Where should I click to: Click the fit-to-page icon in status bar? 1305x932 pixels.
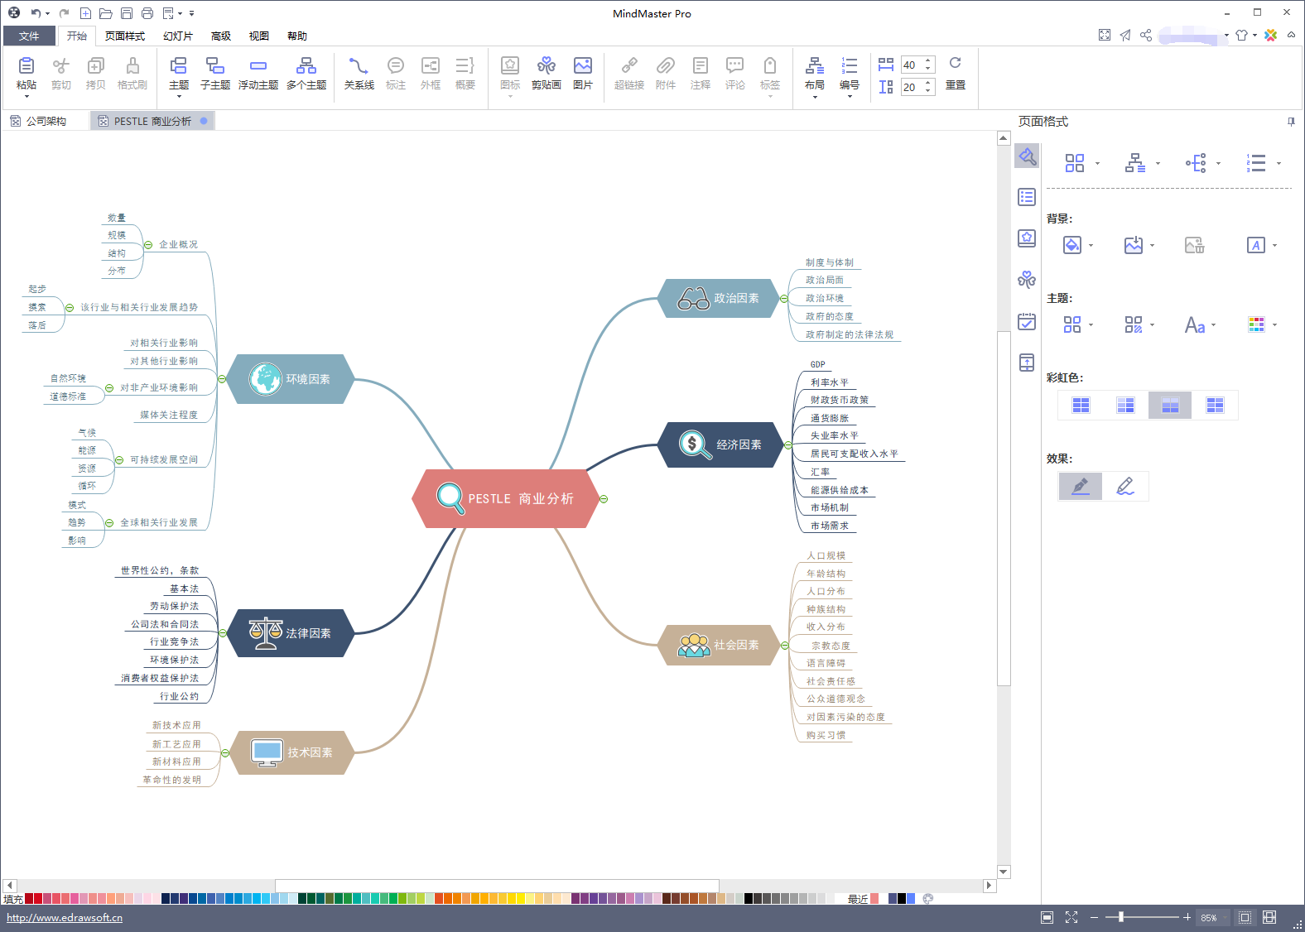(x=1245, y=917)
